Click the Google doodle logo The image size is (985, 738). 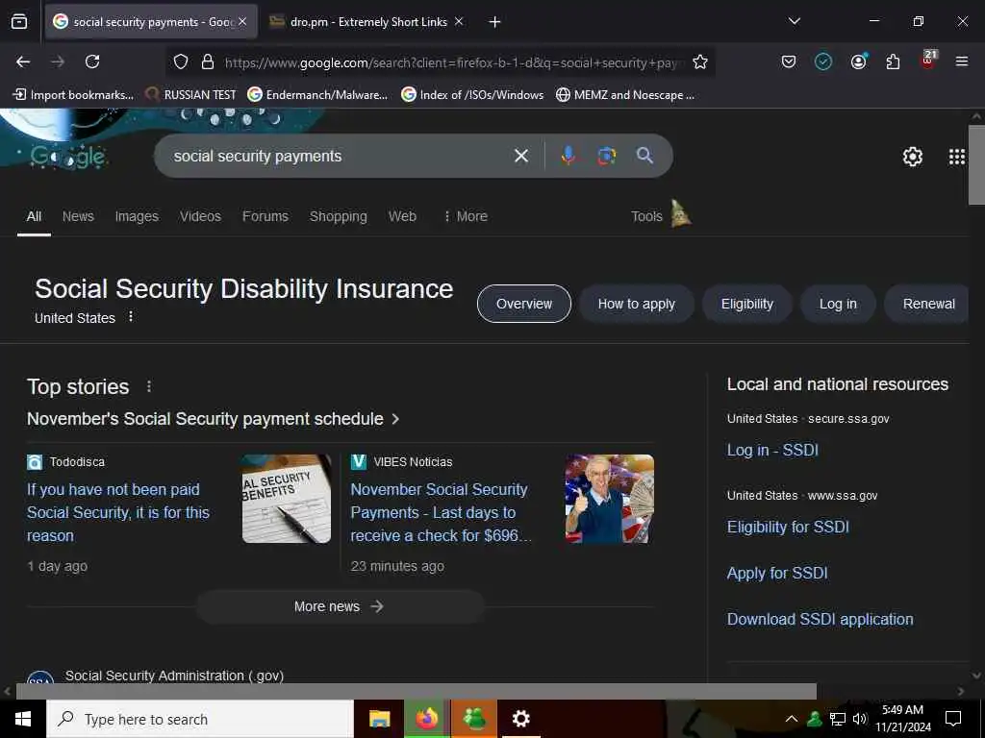pos(68,157)
